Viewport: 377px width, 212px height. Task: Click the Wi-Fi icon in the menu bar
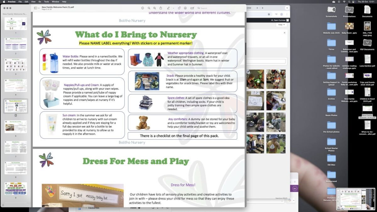click(x=344, y=2)
